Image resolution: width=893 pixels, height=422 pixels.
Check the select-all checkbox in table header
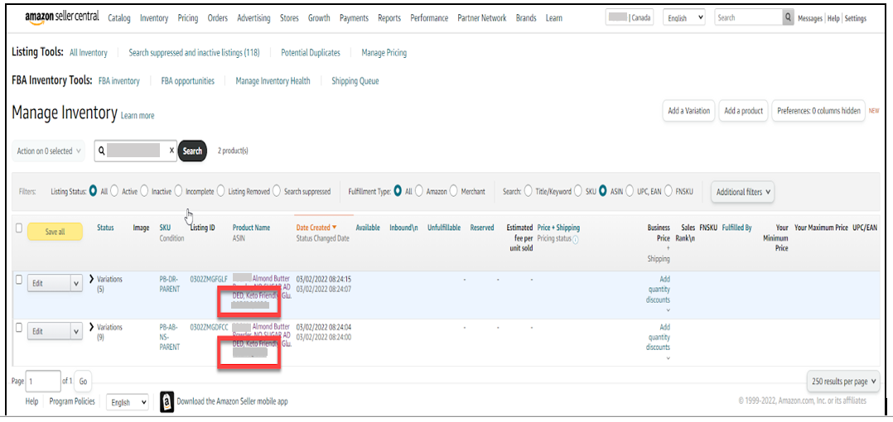[19, 228]
